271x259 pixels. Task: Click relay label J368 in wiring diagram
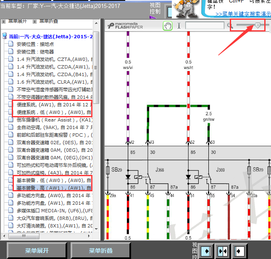(x=160, y=170)
